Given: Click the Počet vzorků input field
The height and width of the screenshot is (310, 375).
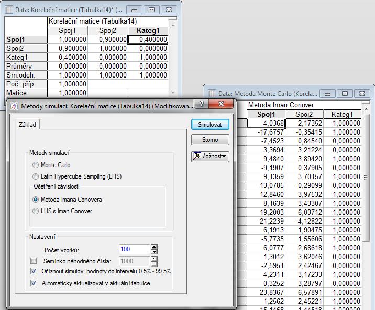Looking at the screenshot, I should [x=135, y=249].
